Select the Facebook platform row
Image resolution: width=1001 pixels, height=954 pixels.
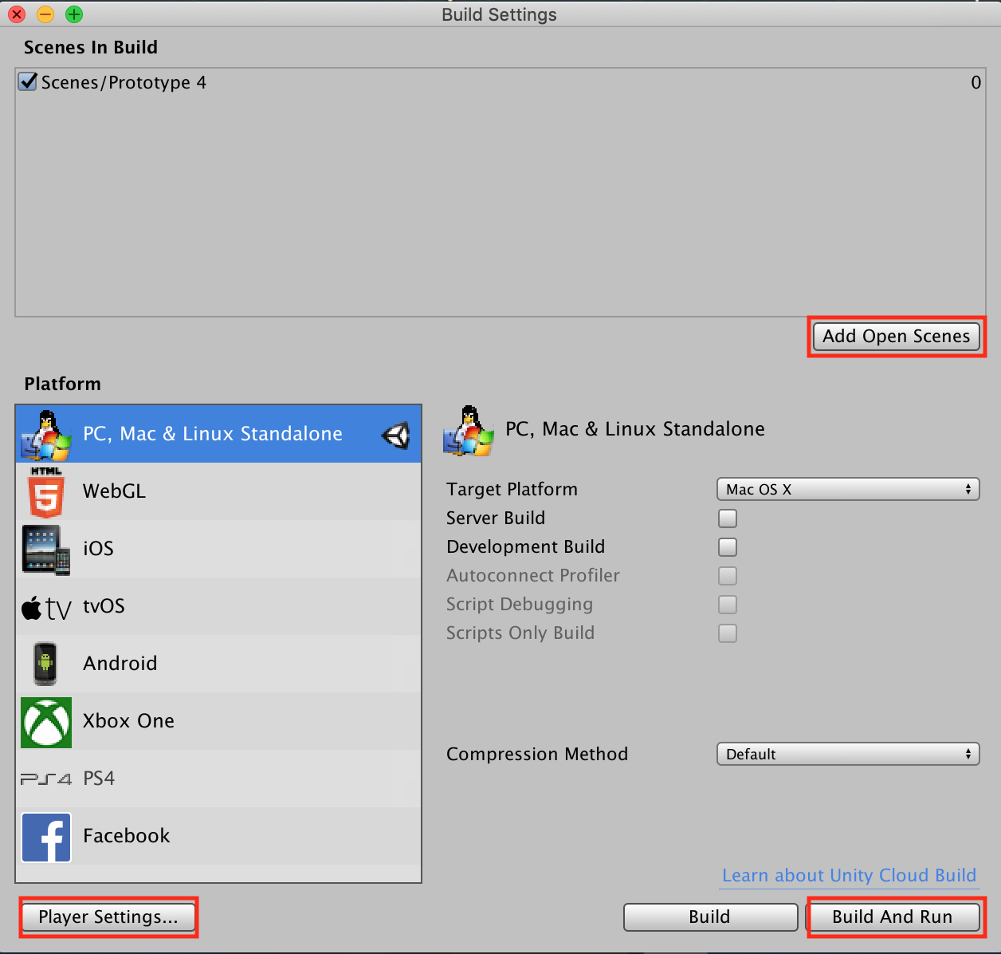pos(218,836)
